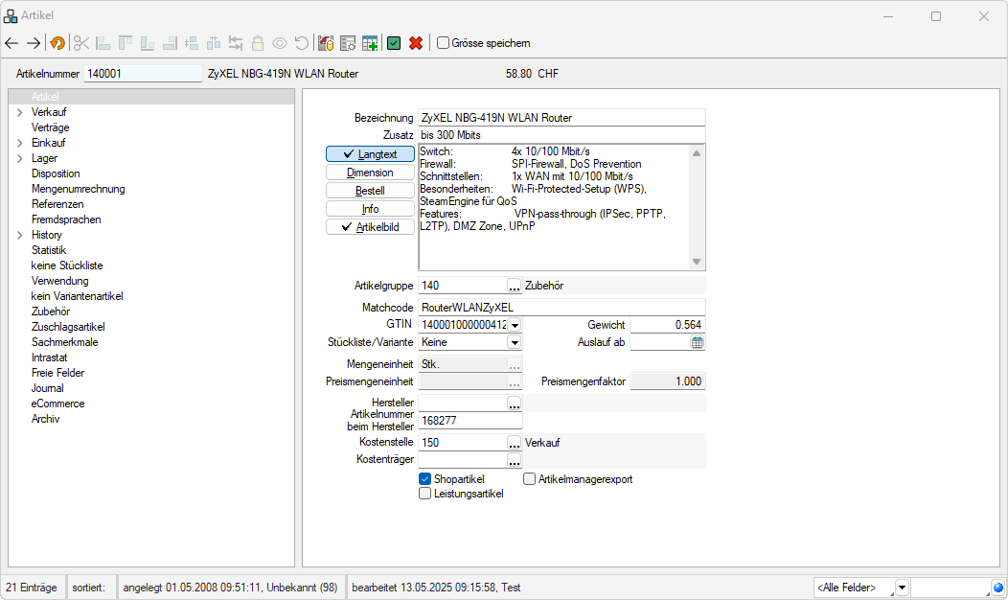Tick the Leistungsartikel checkbox
Image resolution: width=1008 pixels, height=600 pixels.
tap(425, 494)
